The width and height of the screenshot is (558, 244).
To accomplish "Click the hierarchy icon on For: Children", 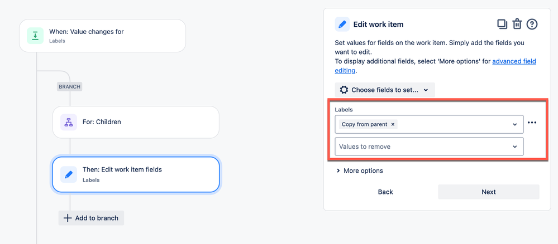I will [69, 122].
